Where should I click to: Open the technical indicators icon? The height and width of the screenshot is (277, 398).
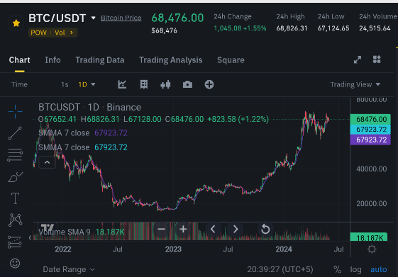(122, 84)
